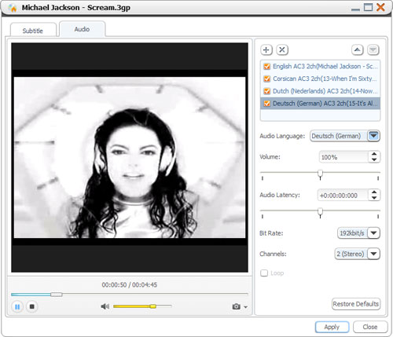Move the selected audio track up
The width and height of the screenshot is (393, 337).
[357, 49]
